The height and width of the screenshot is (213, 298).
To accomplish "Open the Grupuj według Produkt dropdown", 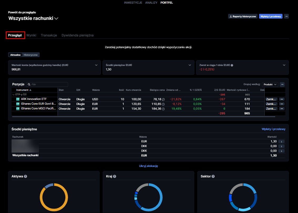I will (x=270, y=85).
